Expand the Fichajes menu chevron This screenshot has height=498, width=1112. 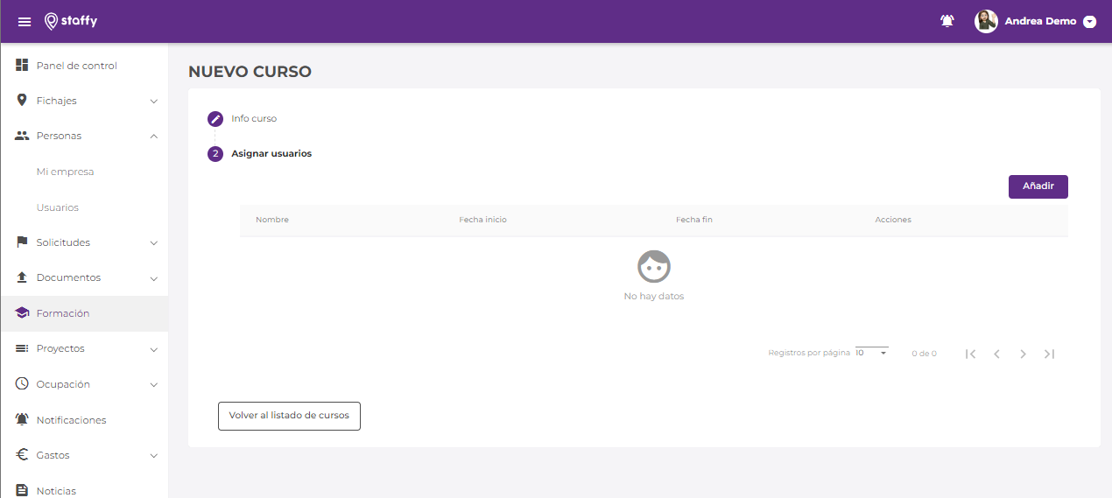(154, 102)
